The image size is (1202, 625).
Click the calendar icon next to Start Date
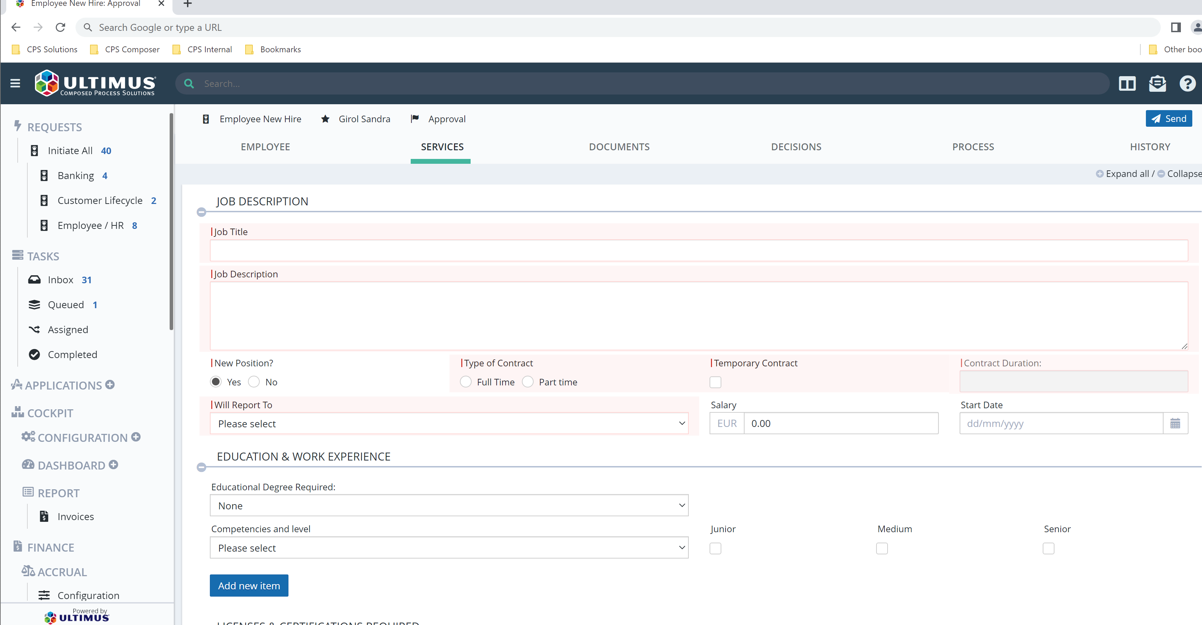[1176, 423]
